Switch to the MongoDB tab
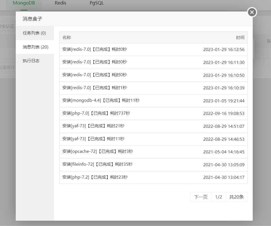 click(24, 3)
